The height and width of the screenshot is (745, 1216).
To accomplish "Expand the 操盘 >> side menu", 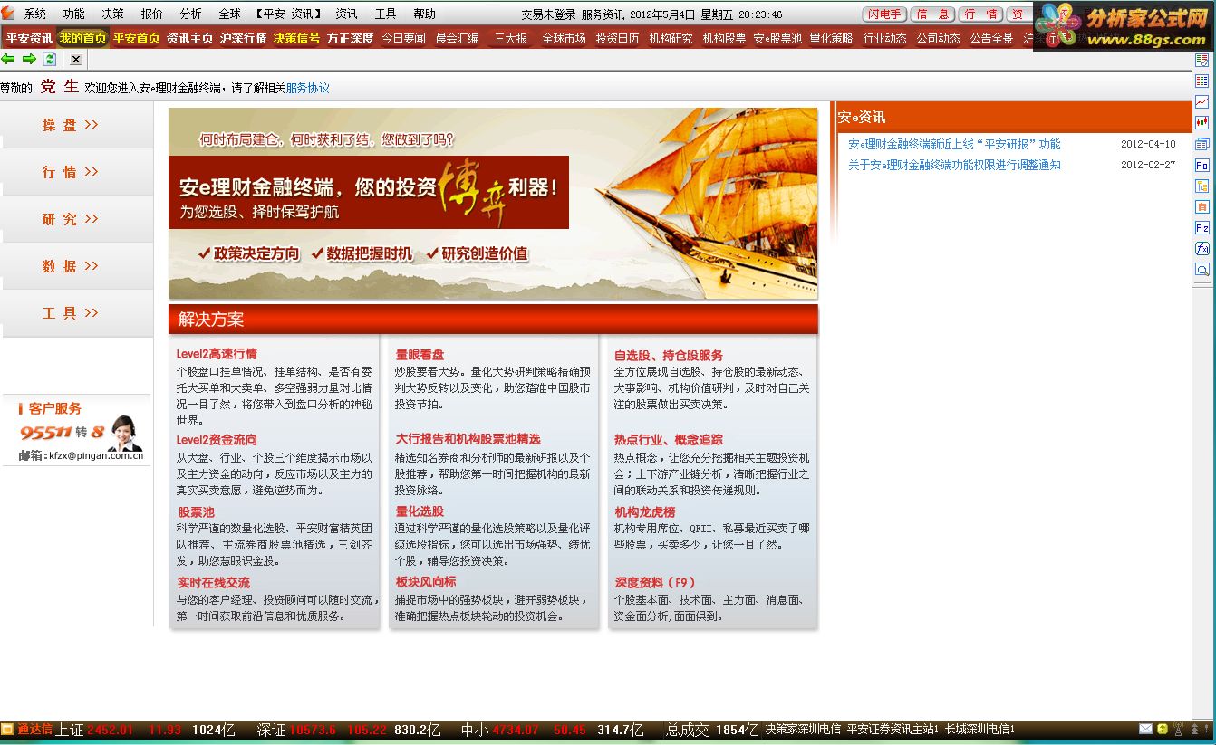I will (77, 125).
